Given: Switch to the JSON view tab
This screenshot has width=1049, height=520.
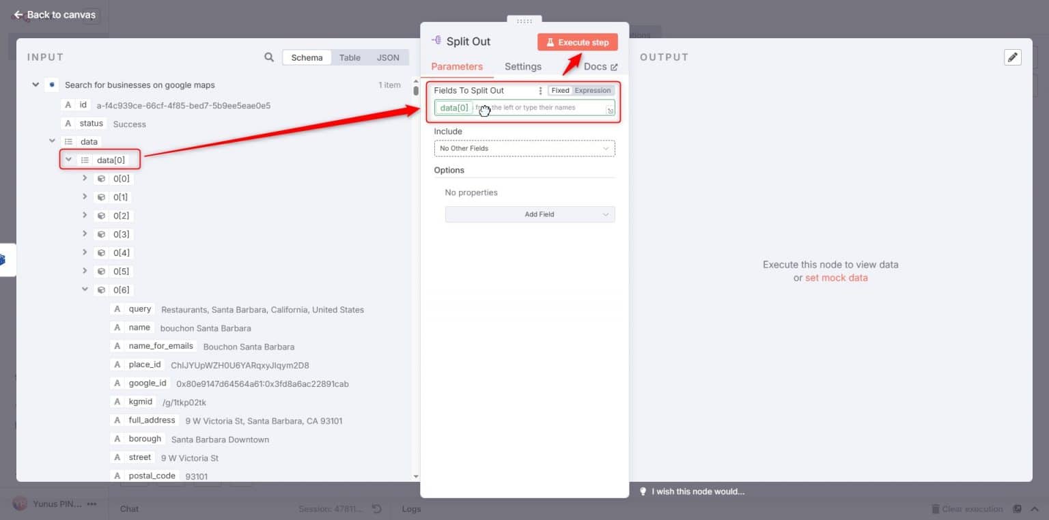Looking at the screenshot, I should pyautogui.click(x=388, y=57).
